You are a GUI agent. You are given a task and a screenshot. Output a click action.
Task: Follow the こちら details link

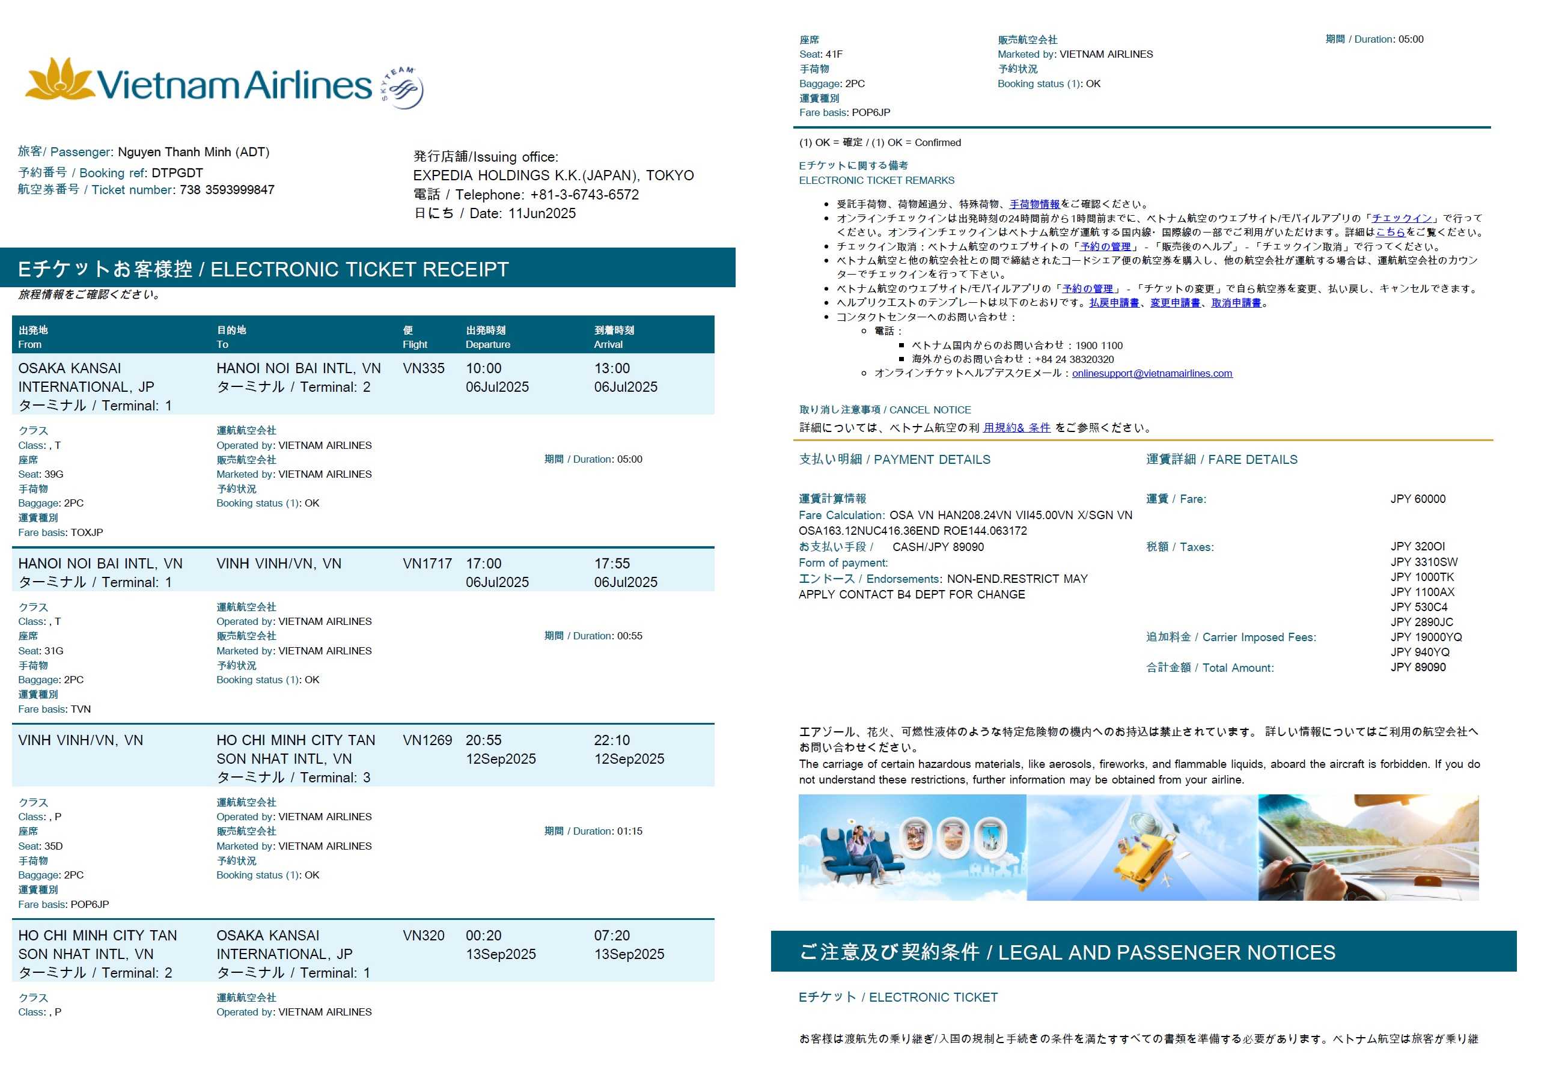pos(1390,233)
